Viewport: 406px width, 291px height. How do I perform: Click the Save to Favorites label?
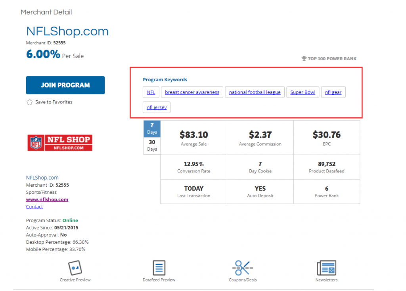pyautogui.click(x=54, y=102)
